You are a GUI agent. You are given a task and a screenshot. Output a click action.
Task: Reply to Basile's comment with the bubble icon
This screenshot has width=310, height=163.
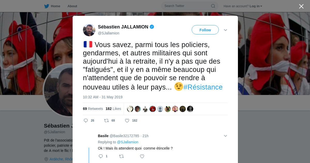click(x=101, y=156)
